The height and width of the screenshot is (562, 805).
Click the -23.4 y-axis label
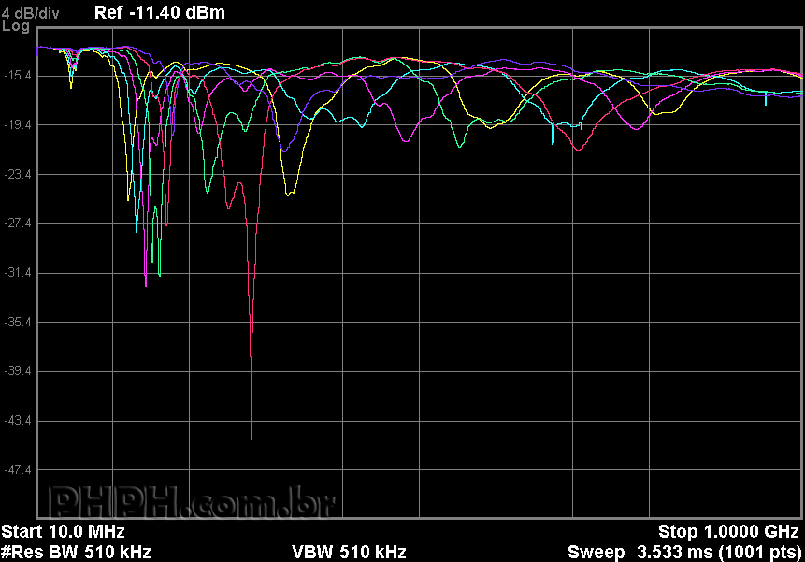20,174
